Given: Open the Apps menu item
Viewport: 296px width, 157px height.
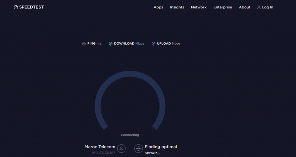Looking at the screenshot, I should pos(158,7).
